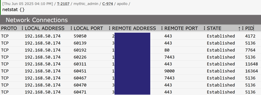Viewport: 261px width, 95px height.
Task: Open the LOCAL PORT column options menu
Action: (109, 28)
